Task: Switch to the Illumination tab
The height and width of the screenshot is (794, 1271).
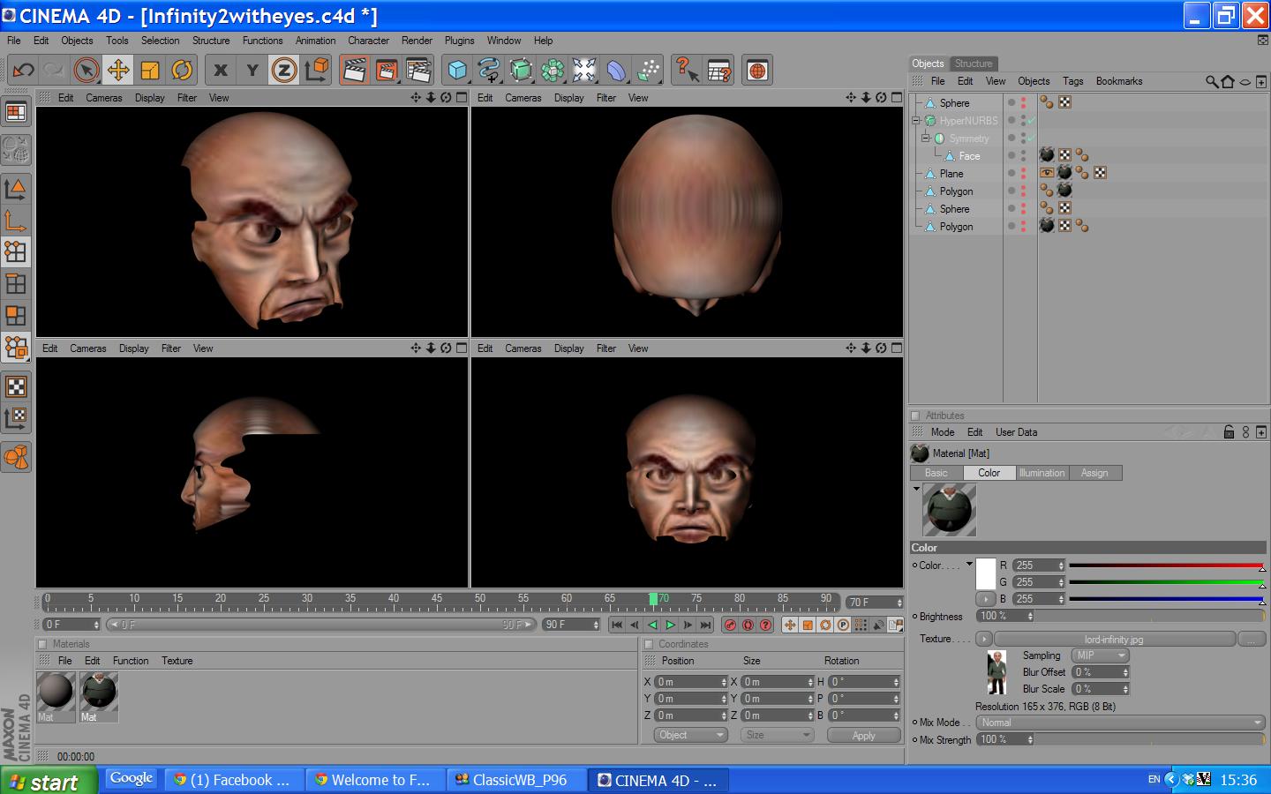Action: point(1042,473)
